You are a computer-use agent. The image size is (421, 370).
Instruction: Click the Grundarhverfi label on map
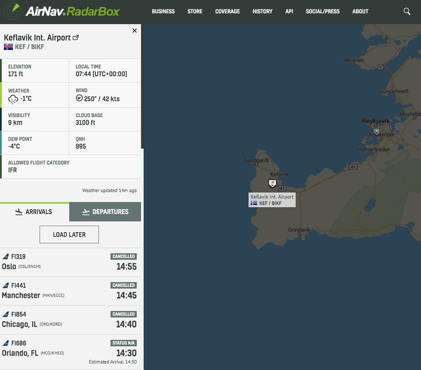coord(393,91)
